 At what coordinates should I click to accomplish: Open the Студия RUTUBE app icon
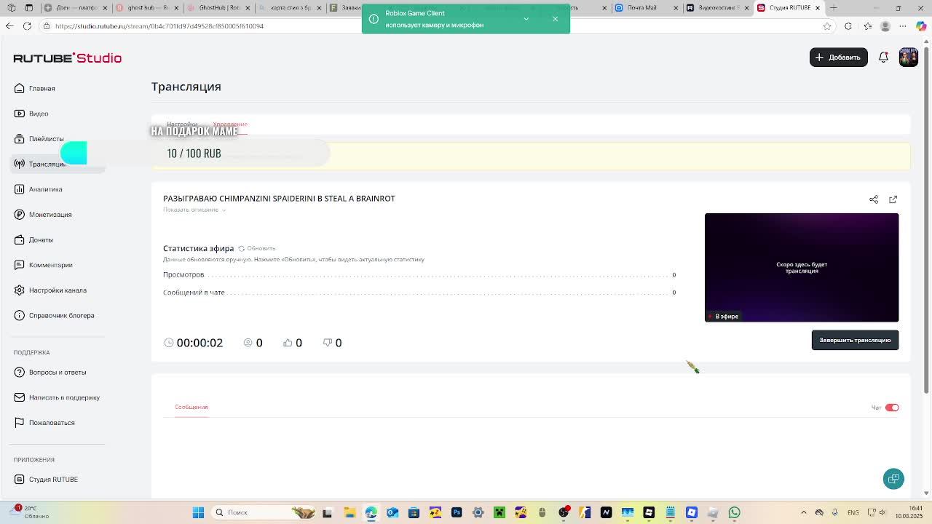coord(20,480)
